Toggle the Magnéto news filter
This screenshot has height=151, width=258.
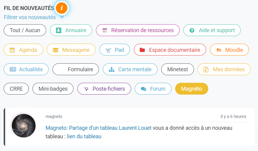[x=192, y=89]
